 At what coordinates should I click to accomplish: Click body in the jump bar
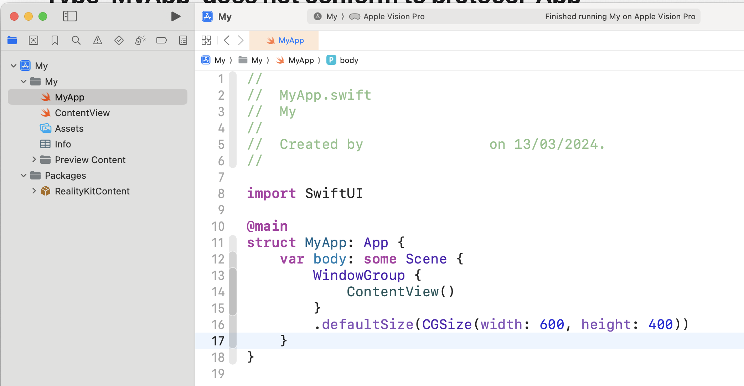click(348, 60)
